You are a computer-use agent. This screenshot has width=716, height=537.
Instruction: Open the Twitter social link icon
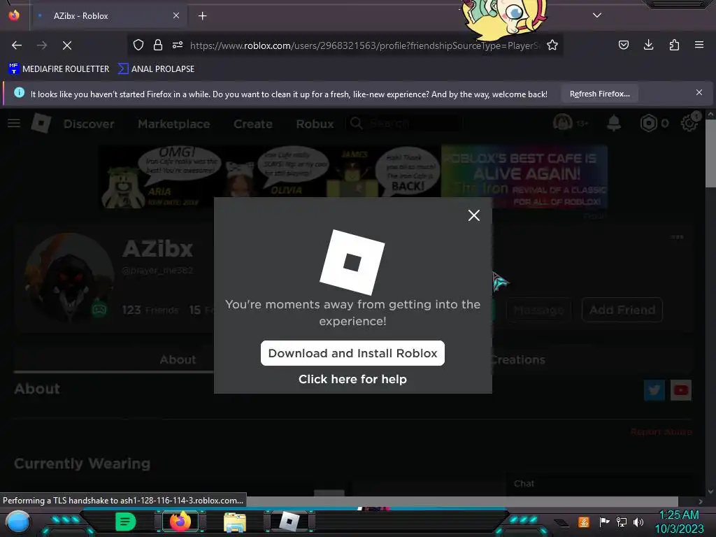(x=654, y=390)
